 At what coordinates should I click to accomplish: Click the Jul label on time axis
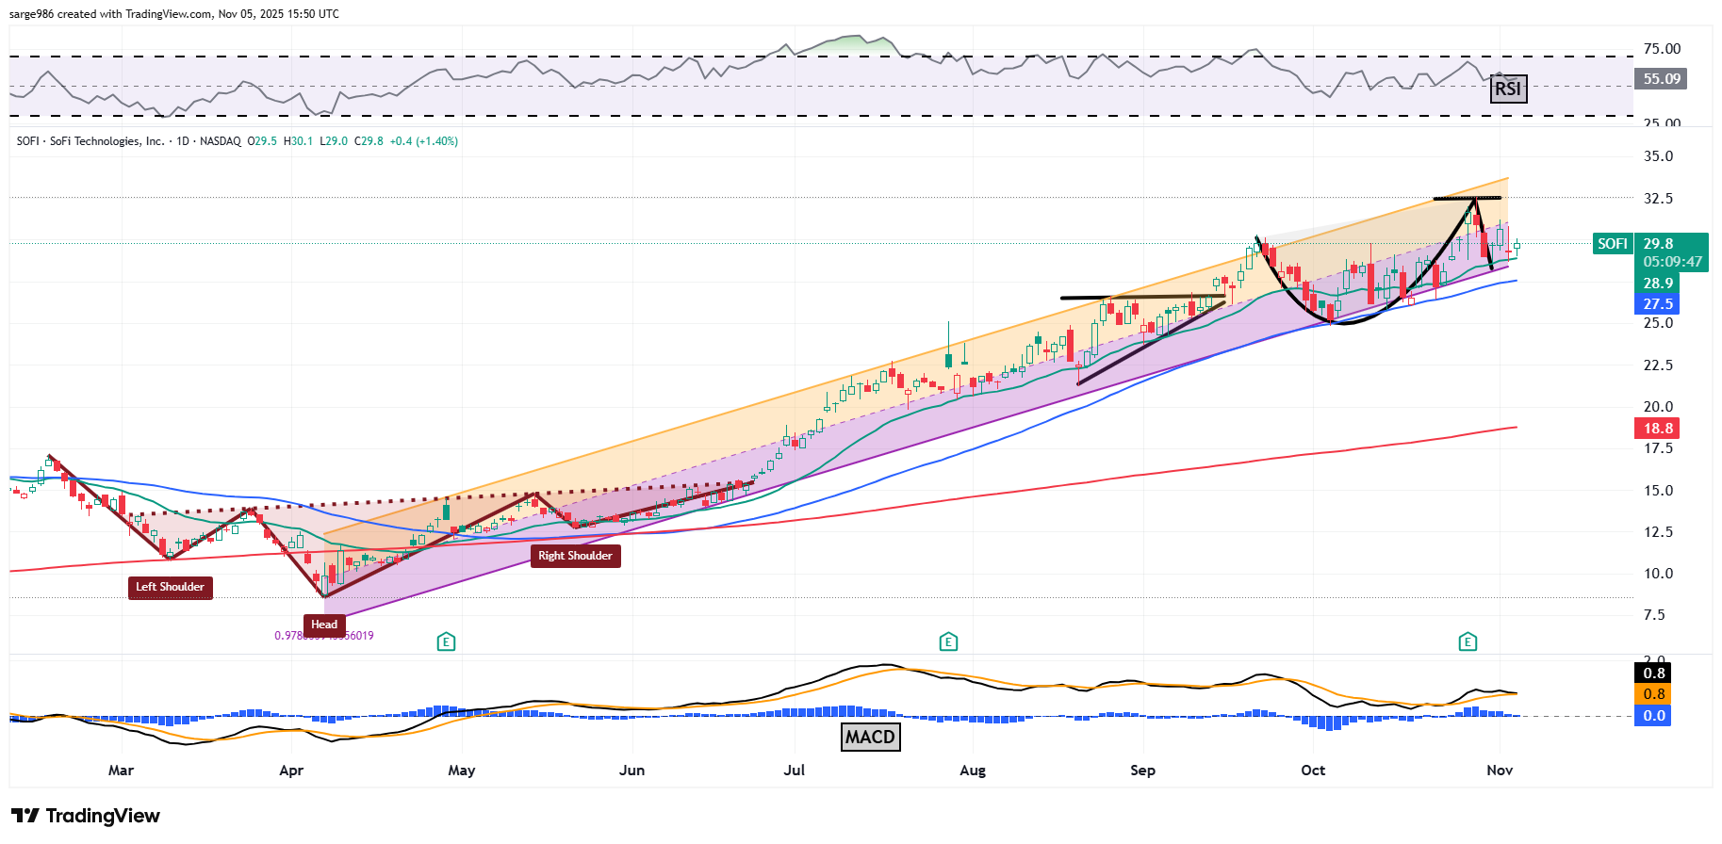click(x=795, y=771)
